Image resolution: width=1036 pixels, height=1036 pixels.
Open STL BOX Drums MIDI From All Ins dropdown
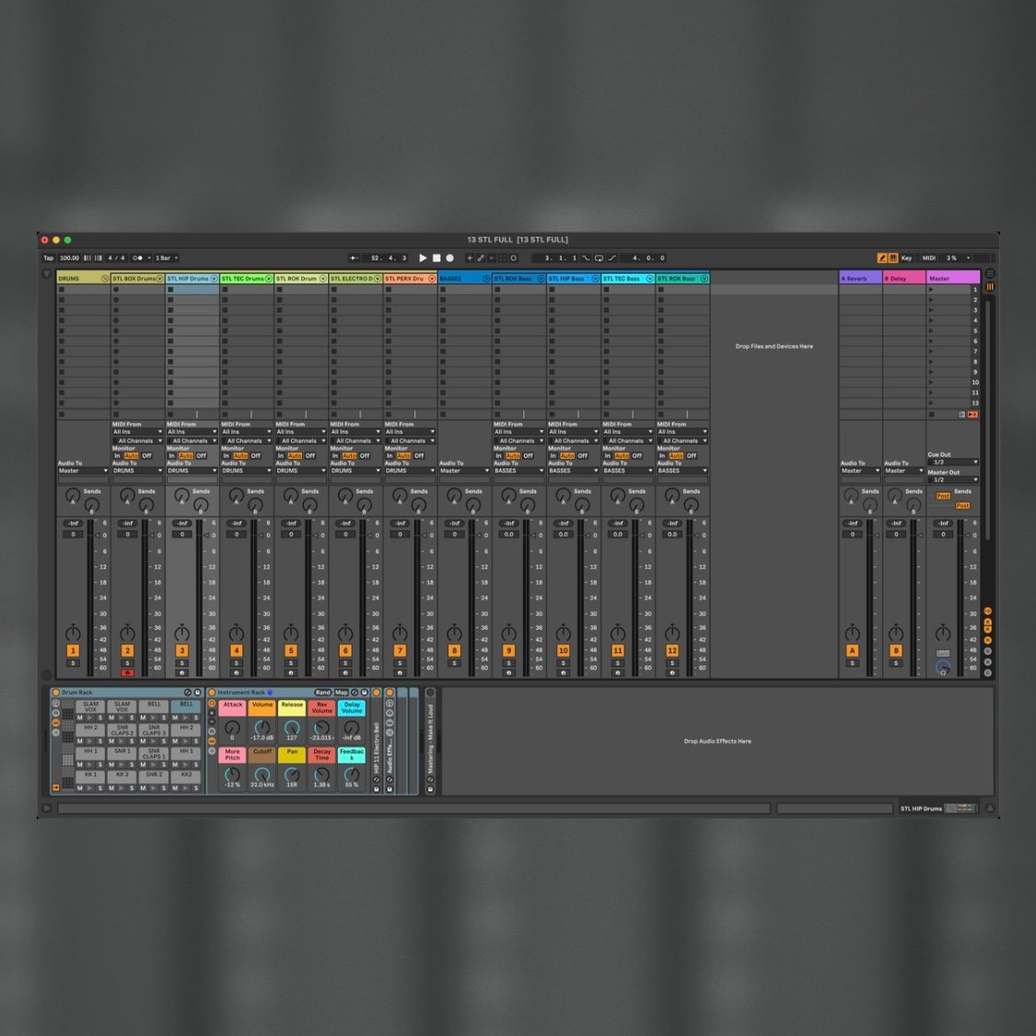pos(137,432)
